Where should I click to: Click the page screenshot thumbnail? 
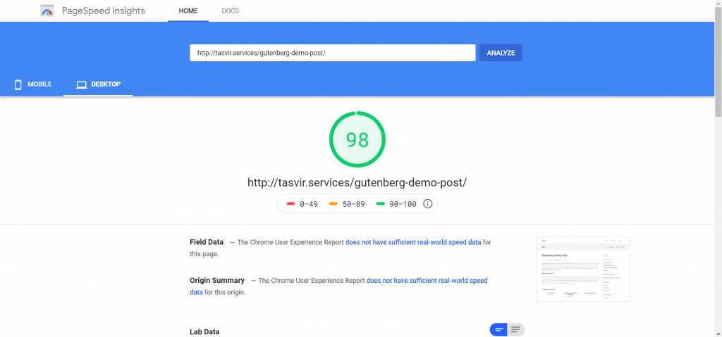click(x=583, y=269)
